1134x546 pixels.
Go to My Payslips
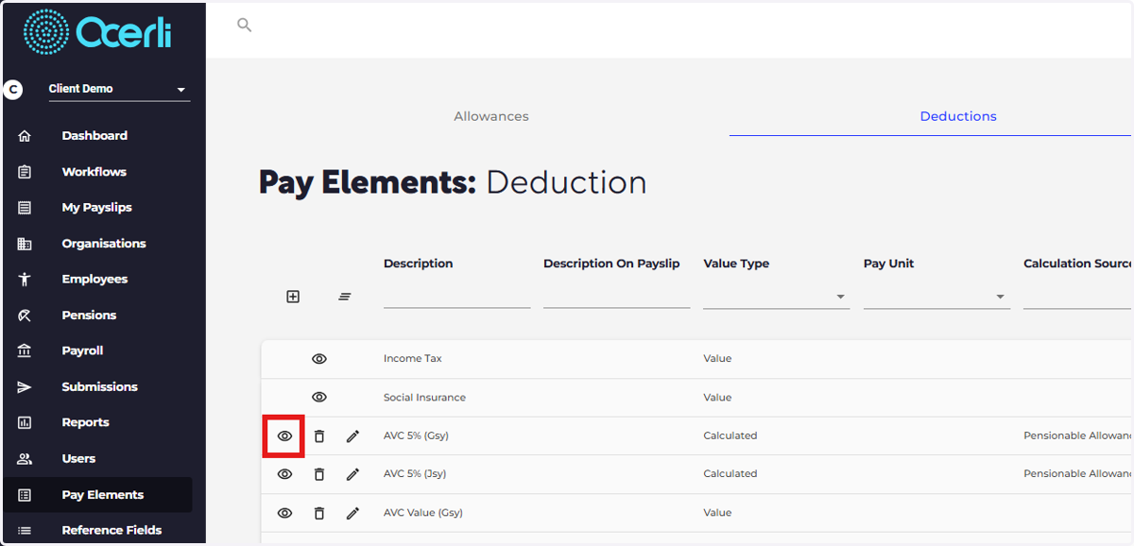point(96,208)
